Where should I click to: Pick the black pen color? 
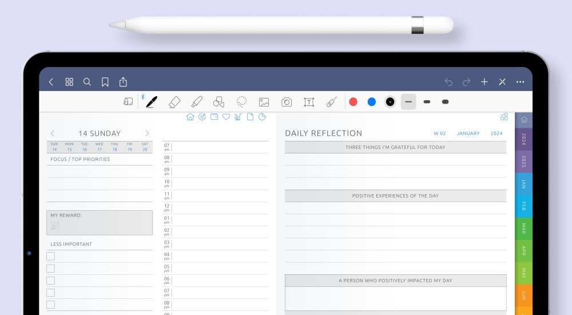[390, 102]
